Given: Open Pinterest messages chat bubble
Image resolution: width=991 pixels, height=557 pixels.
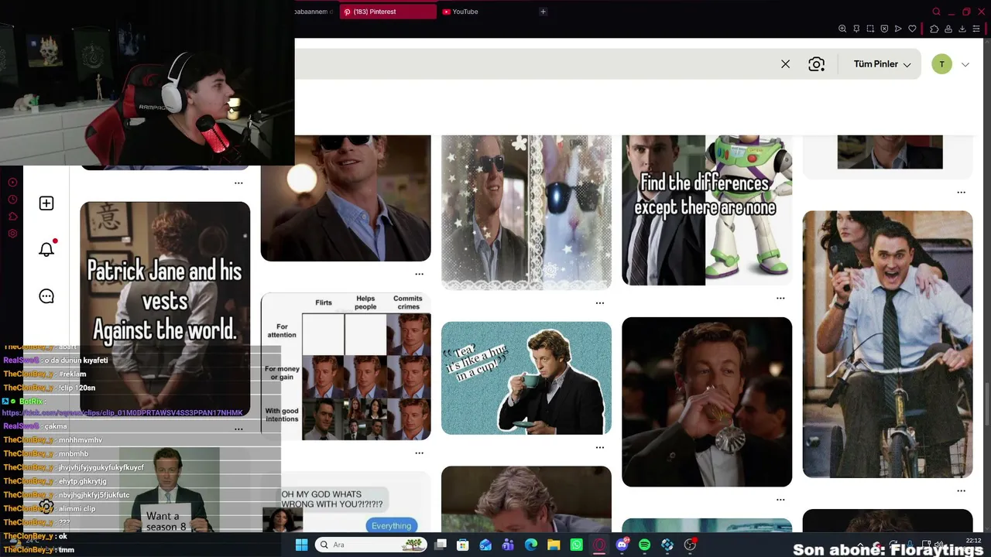Looking at the screenshot, I should pos(46,296).
